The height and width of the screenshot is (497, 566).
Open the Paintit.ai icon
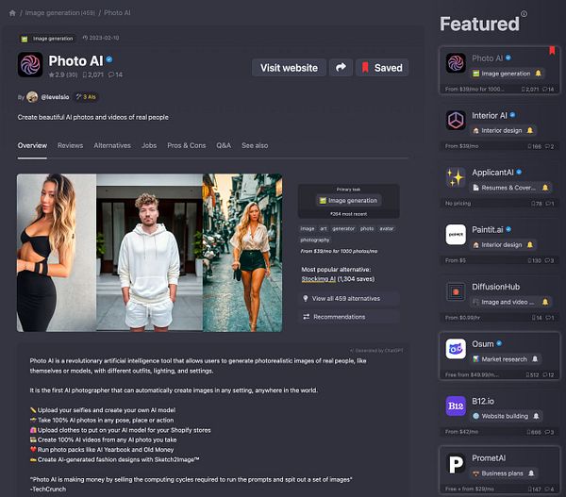[x=456, y=235]
